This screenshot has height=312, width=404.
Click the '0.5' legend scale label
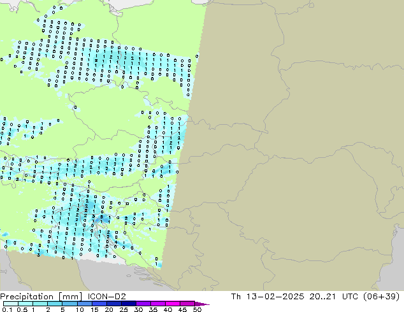click(x=22, y=309)
